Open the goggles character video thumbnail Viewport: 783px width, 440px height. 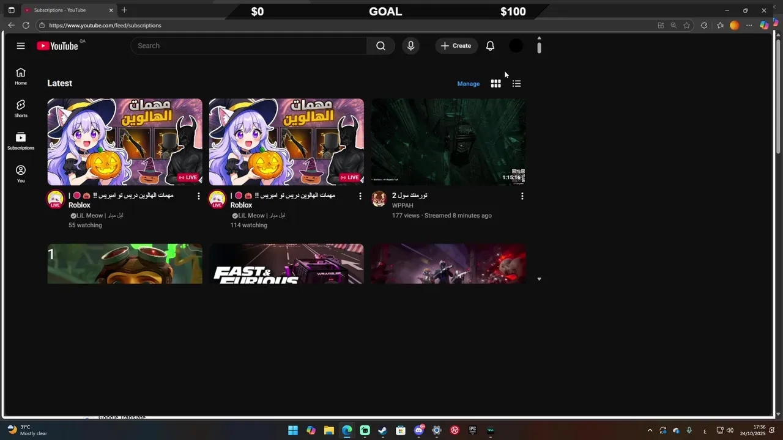tap(125, 263)
